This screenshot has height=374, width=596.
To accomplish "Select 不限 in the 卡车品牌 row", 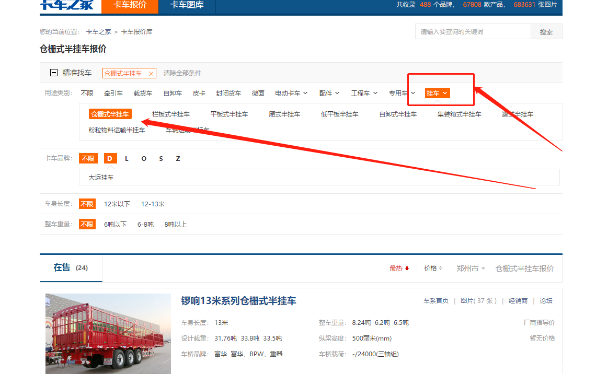I will click(88, 158).
